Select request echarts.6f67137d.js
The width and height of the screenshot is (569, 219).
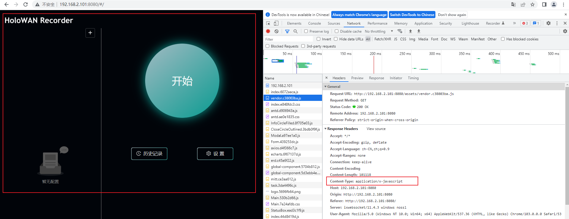293,154
